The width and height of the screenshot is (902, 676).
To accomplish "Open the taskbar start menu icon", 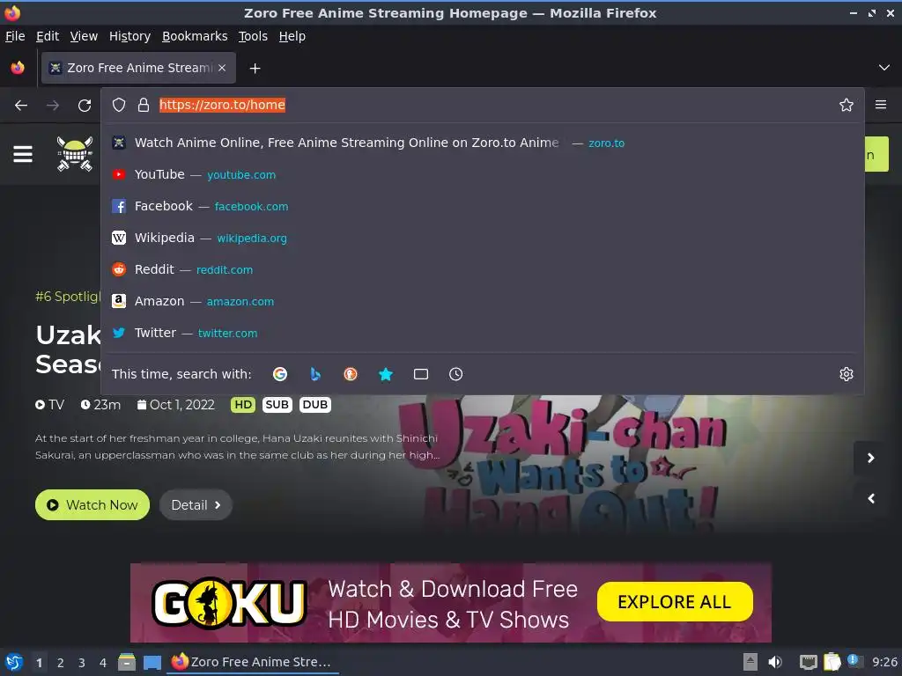I will click(14, 662).
